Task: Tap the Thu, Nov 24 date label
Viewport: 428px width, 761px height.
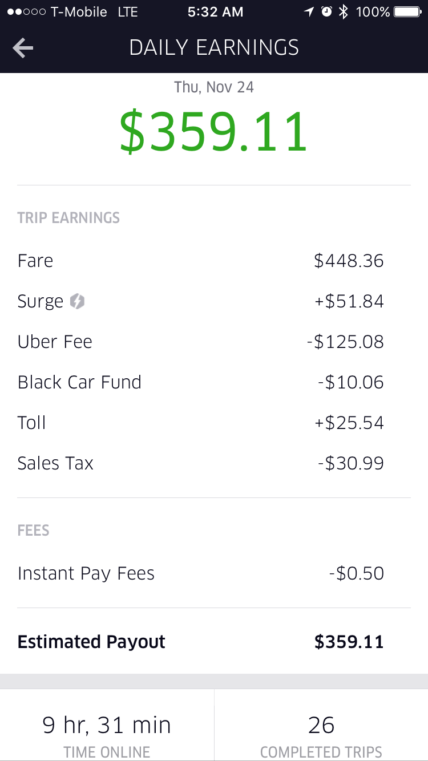Action: click(214, 87)
